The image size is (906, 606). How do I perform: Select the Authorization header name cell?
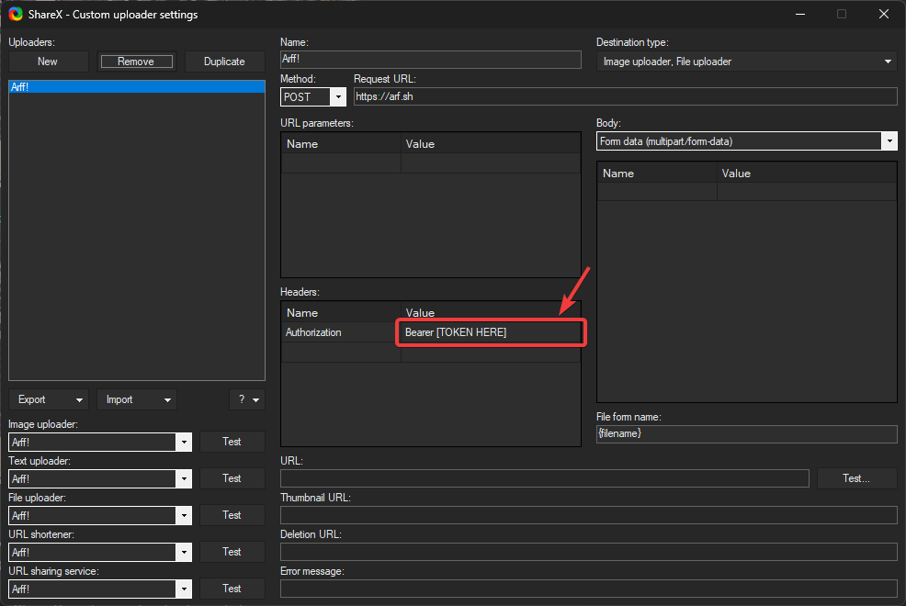click(341, 332)
